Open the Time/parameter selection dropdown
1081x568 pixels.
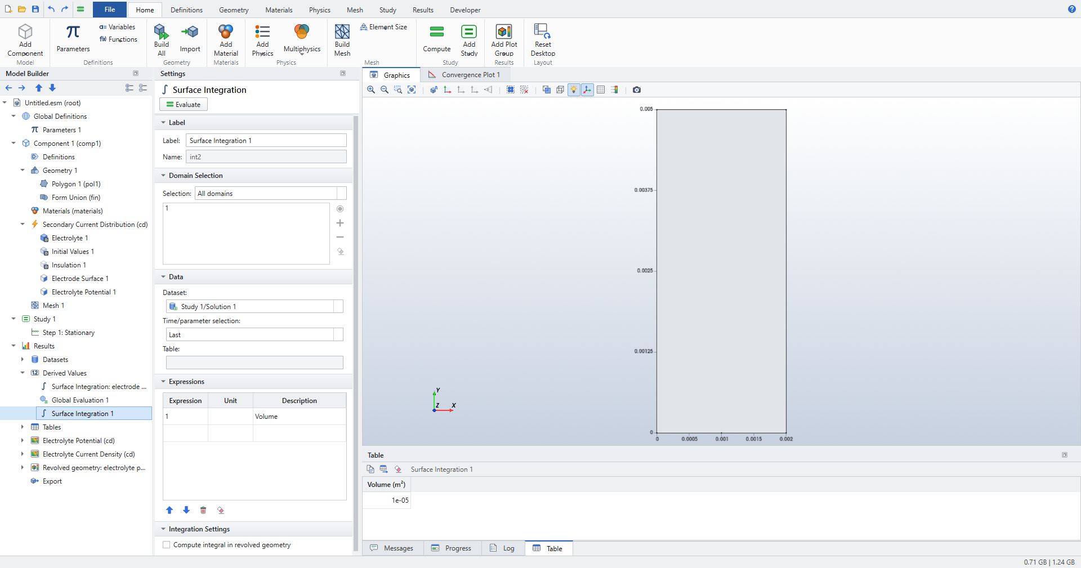tap(254, 335)
